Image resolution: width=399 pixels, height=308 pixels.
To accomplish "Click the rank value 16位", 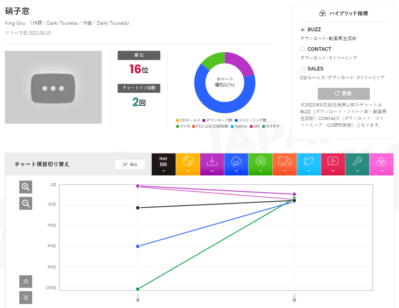I will coord(139,69).
